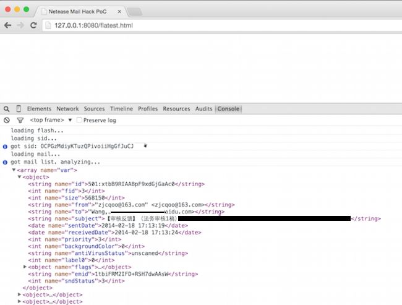Select the antiVirusStatus line
This screenshot has height=305, width=402.
coord(108,253)
